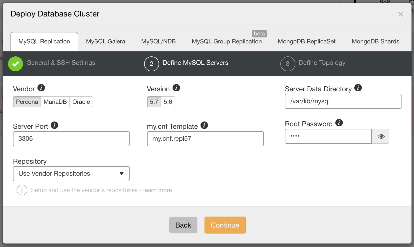Open the learn more link
The height and width of the screenshot is (247, 414).
point(158,190)
